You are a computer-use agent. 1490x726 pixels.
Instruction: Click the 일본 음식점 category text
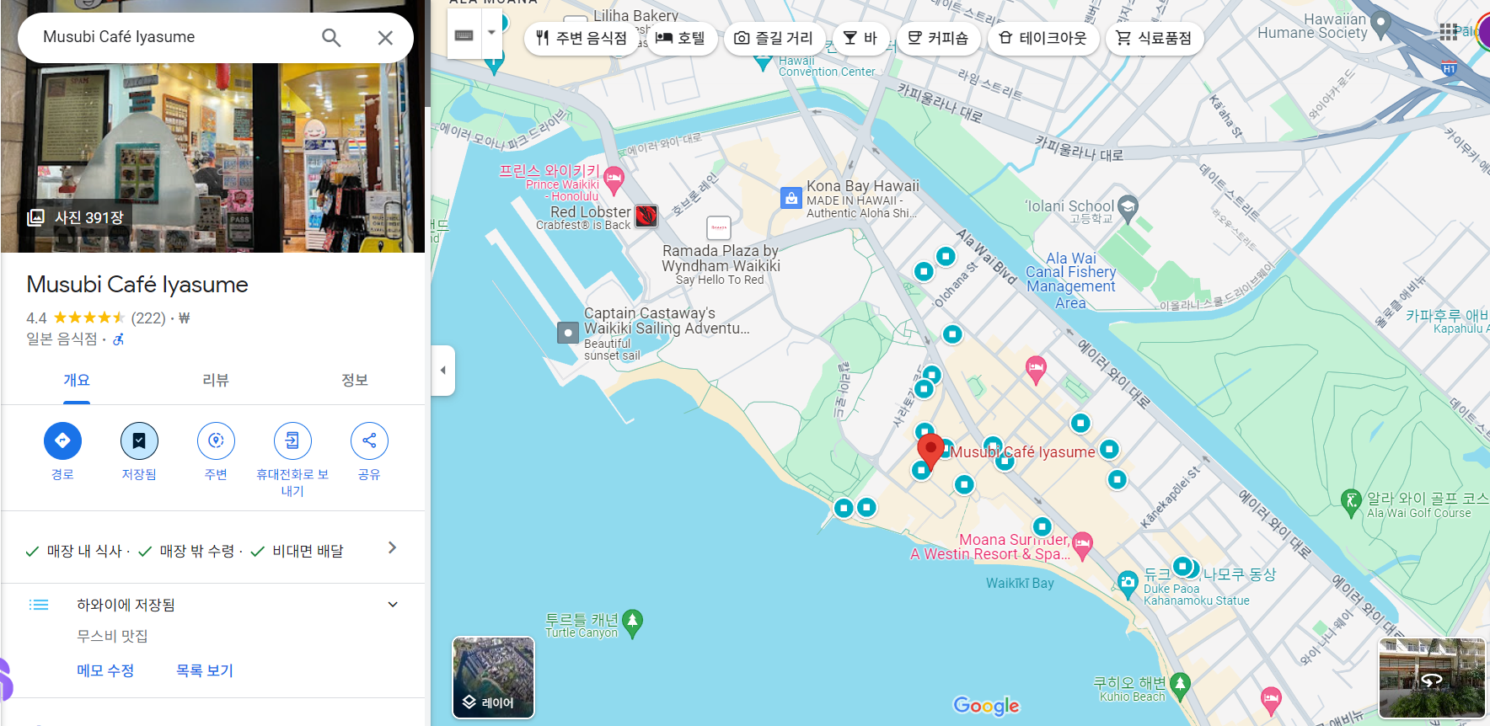[62, 339]
